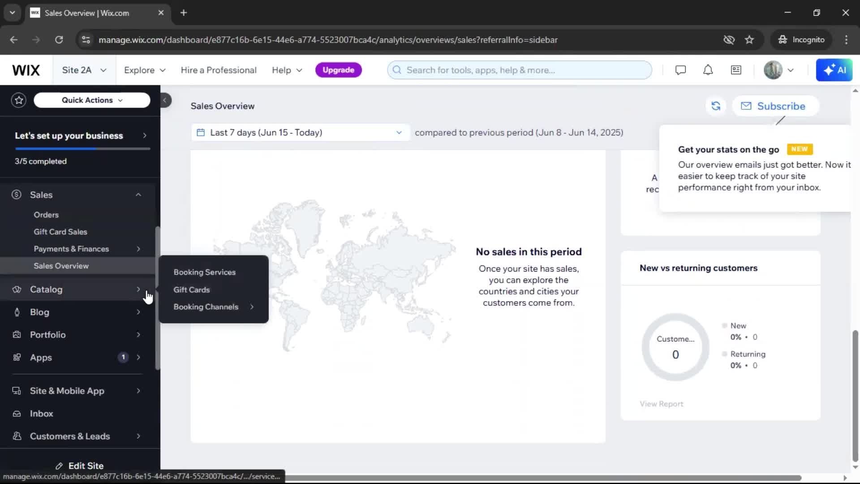Screen dimensions: 860x484
Task: Bookmark this page with the star icon
Action: pos(749,40)
